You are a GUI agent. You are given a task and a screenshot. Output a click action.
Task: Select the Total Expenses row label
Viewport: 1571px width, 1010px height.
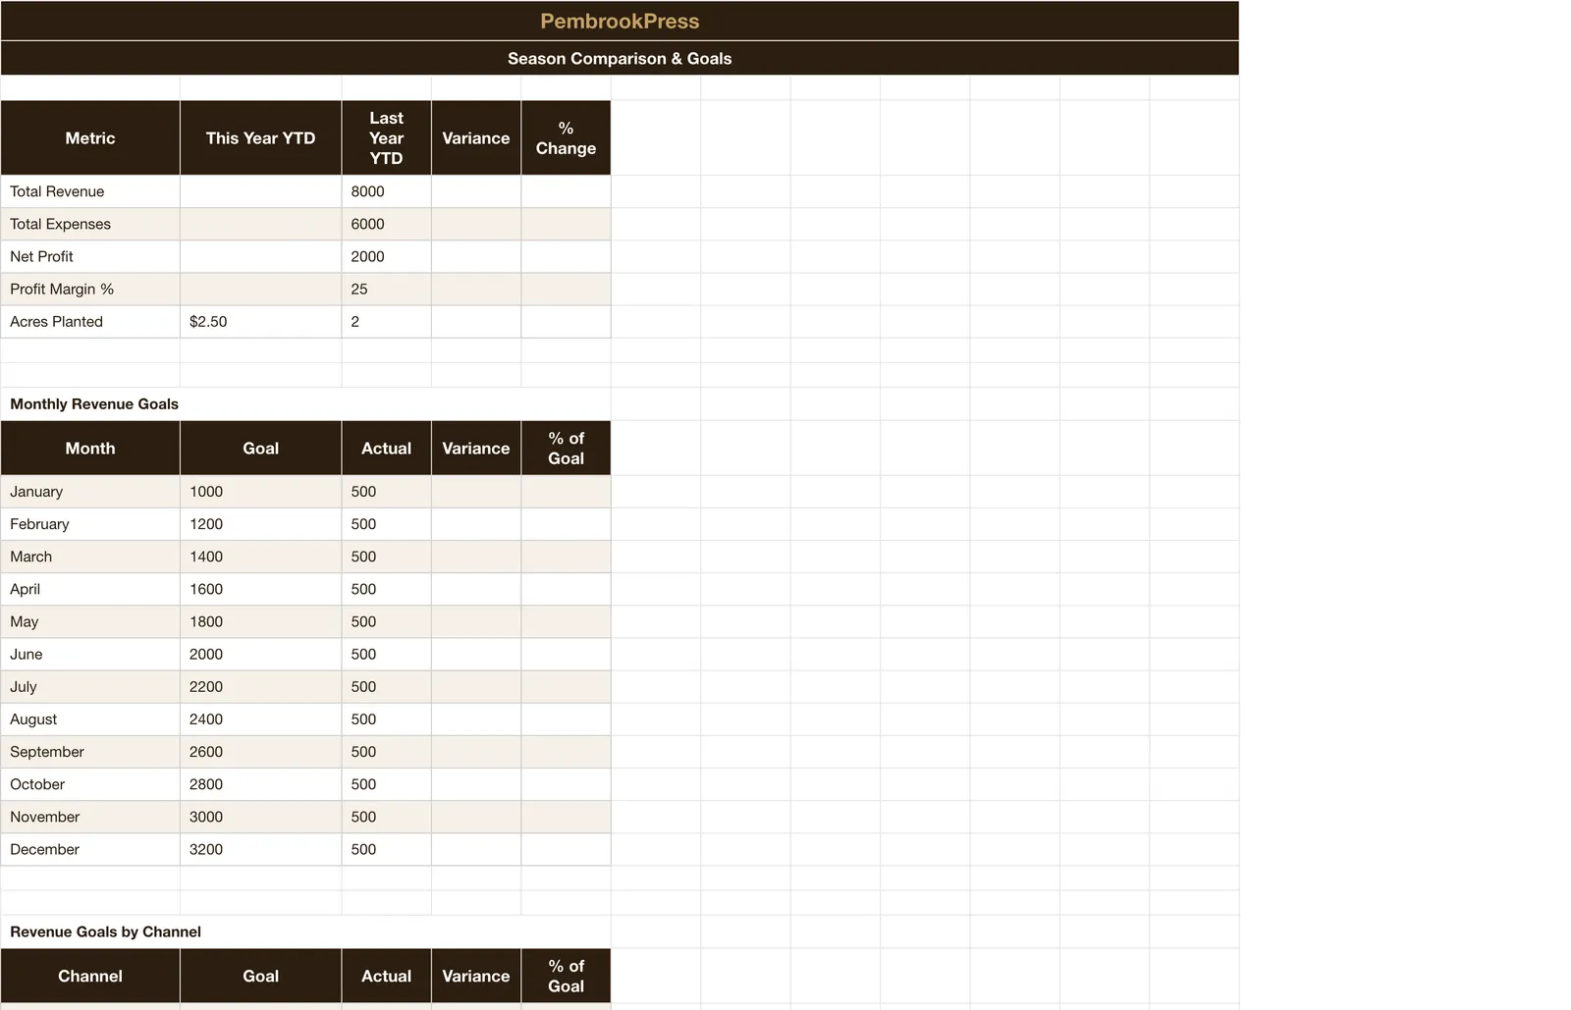click(x=90, y=224)
